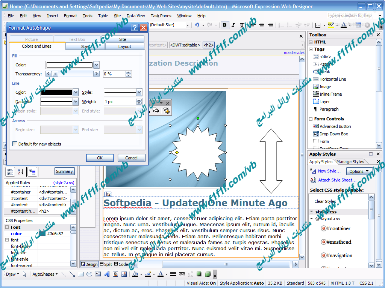Switch to the Layout tab in dialog
Screen dimensions: 385x288
(x=124, y=46)
